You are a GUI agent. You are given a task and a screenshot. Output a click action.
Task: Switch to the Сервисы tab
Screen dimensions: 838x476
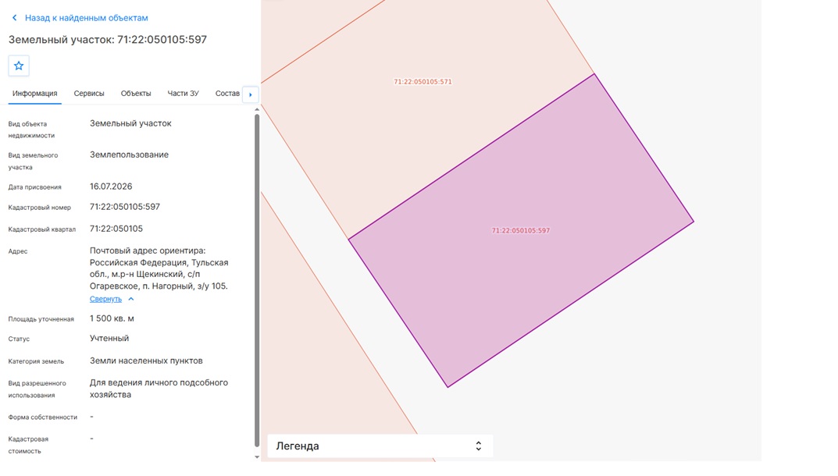click(89, 94)
